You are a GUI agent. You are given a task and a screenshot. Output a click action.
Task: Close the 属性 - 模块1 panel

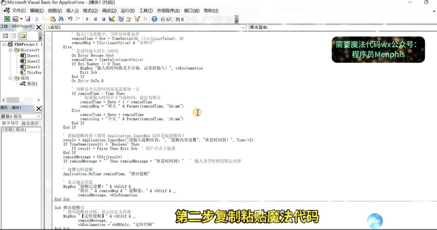coord(39,108)
